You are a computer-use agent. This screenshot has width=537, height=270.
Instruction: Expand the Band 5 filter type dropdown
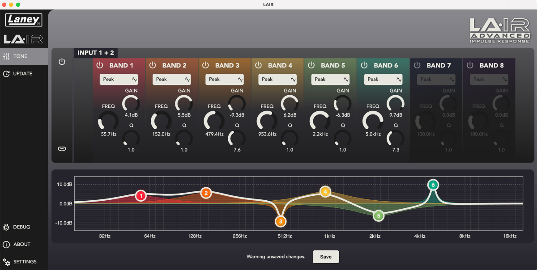pos(330,79)
